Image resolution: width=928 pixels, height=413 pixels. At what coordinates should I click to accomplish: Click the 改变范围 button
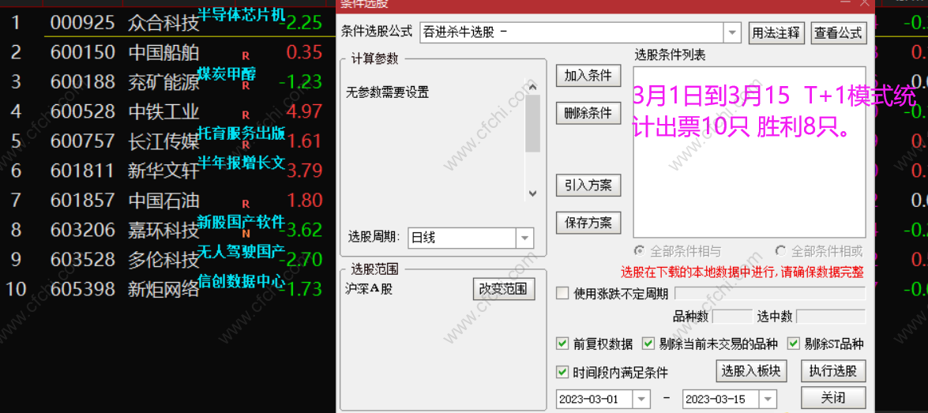click(503, 289)
